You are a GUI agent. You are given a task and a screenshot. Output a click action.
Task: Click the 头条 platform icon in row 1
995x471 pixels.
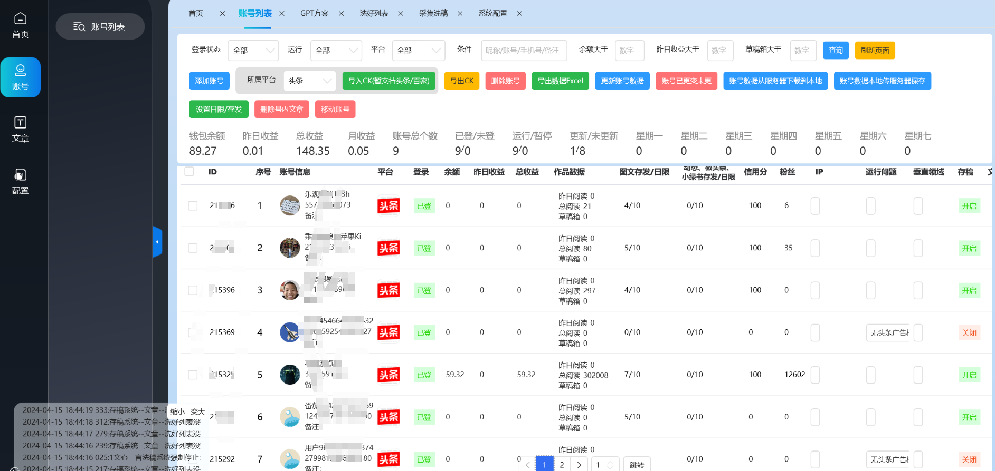coord(388,205)
